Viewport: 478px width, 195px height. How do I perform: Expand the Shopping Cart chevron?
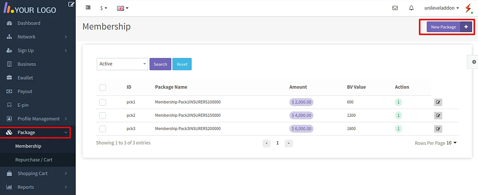66,174
